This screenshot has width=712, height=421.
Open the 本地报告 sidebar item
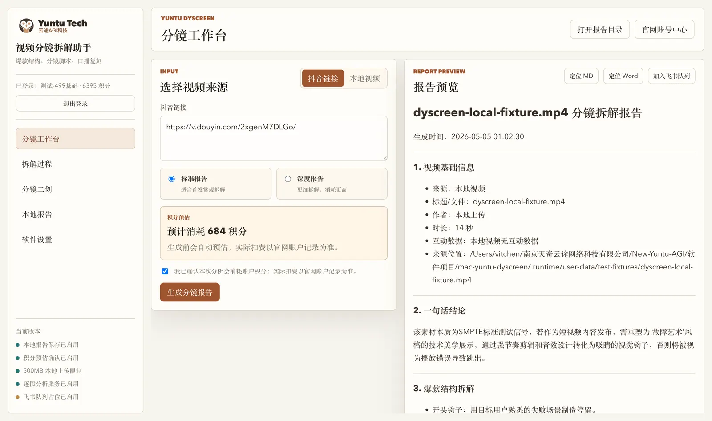click(x=75, y=214)
